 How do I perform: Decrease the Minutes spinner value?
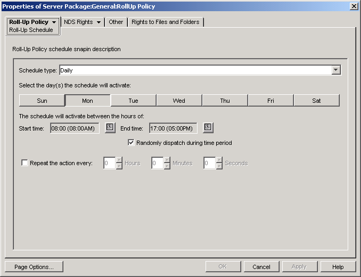pyautogui.click(x=167, y=166)
